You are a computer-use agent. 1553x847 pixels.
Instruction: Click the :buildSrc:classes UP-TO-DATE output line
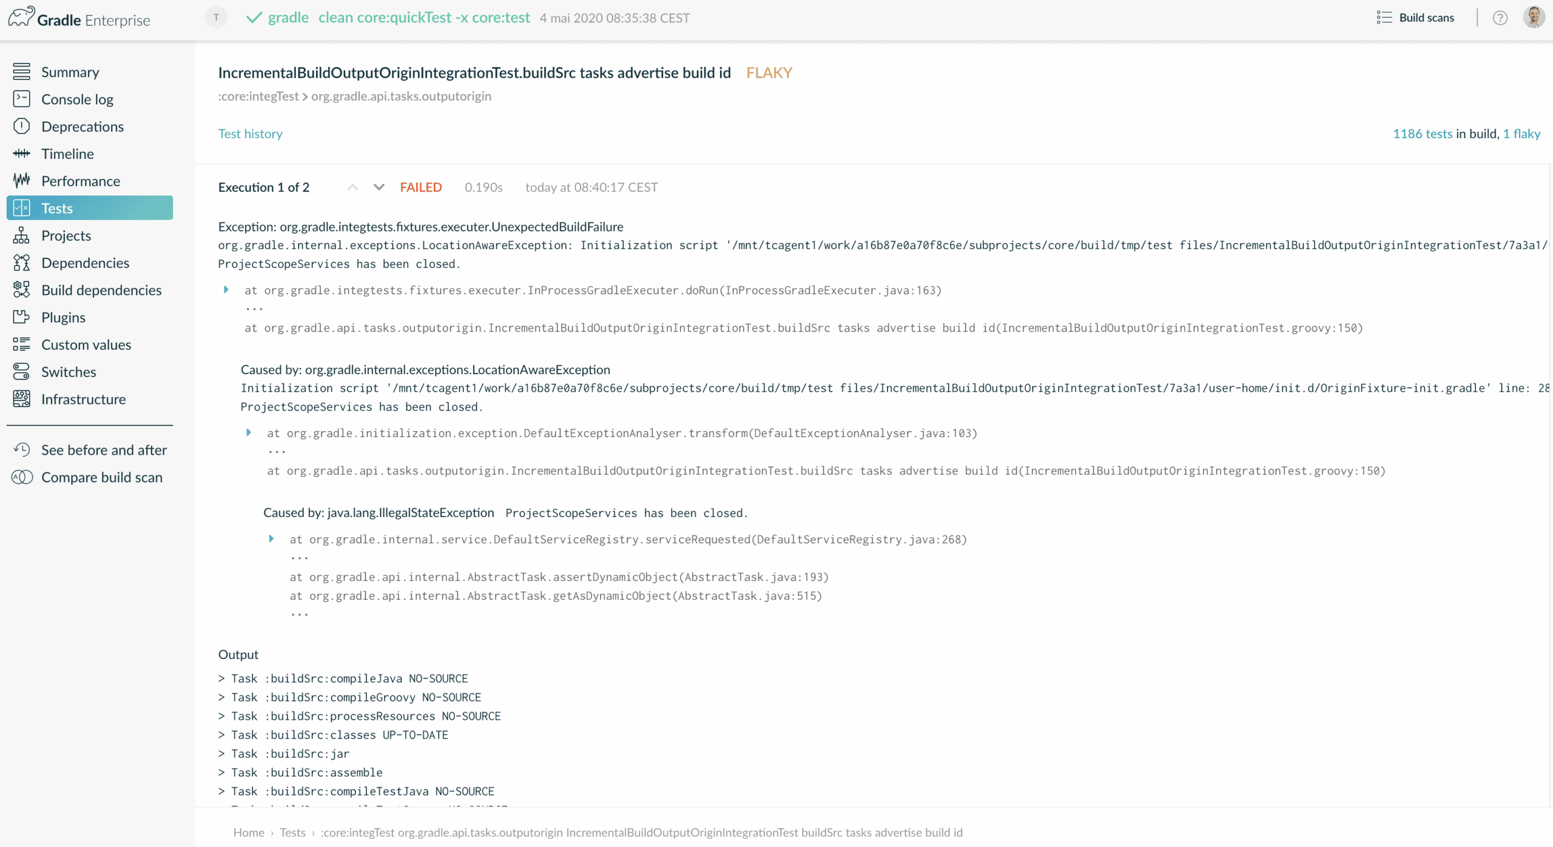[333, 735]
